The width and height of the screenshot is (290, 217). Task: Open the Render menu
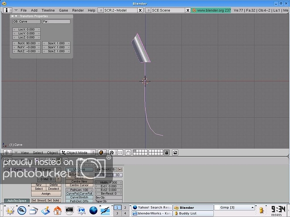[78, 10]
